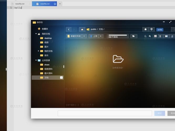This screenshot has height=131, width=175.
Task: Collapse the 公共目录 tree node
Action: pos(36,60)
